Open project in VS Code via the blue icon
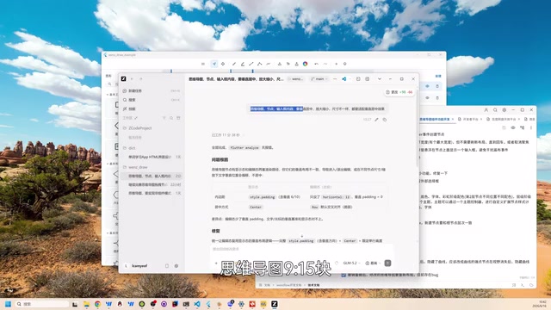The height and width of the screenshot is (310, 551). [344, 79]
